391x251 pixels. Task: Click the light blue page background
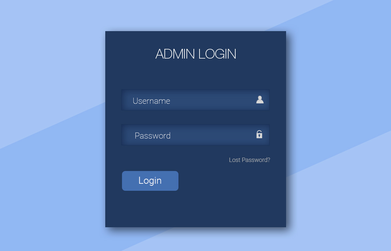[x=50, y=50]
